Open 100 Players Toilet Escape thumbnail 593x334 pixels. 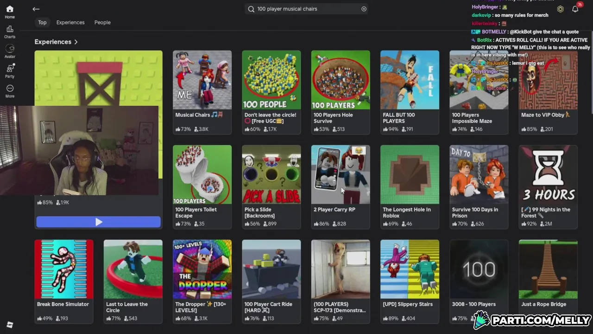pyautogui.click(x=202, y=174)
